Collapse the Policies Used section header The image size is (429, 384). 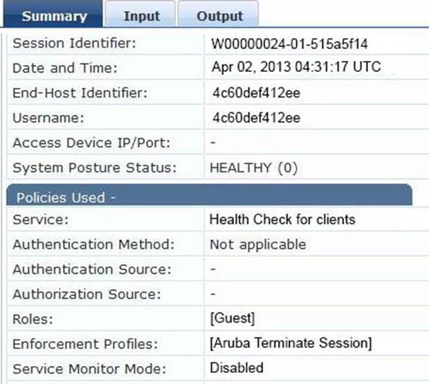209,195
